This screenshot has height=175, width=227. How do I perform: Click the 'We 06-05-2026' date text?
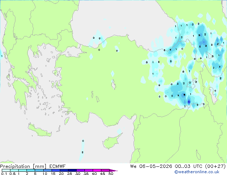[x=151, y=166]
